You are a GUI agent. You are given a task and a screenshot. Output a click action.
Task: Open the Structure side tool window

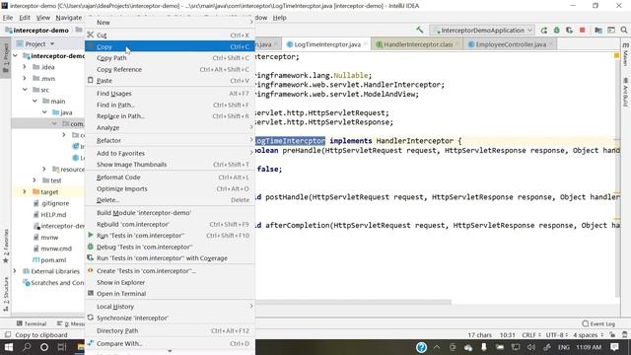click(6, 294)
